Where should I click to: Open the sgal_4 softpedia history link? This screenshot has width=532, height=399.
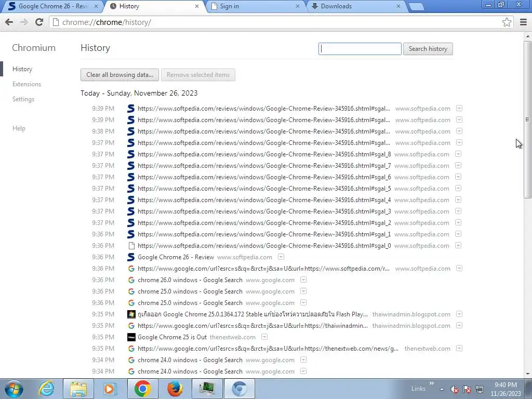(264, 200)
